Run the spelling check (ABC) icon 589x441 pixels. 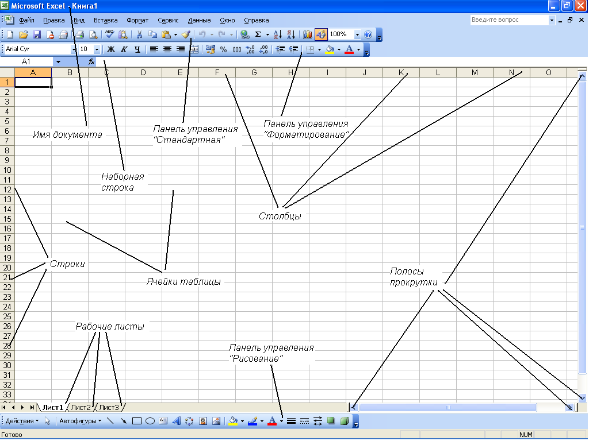109,34
